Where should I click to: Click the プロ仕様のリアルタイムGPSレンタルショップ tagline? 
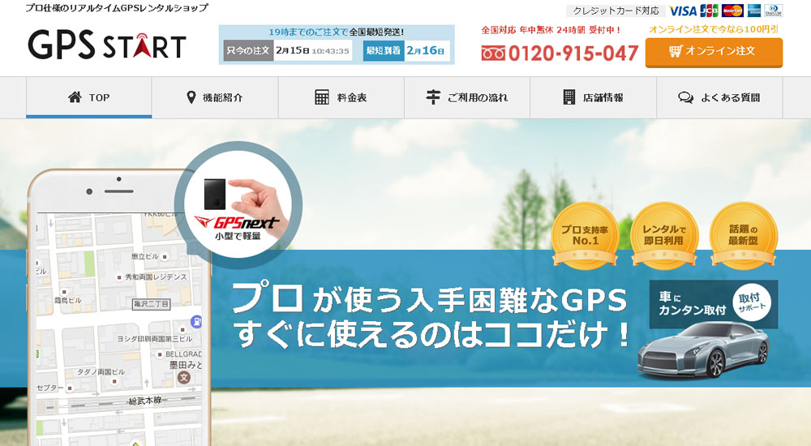(x=117, y=8)
